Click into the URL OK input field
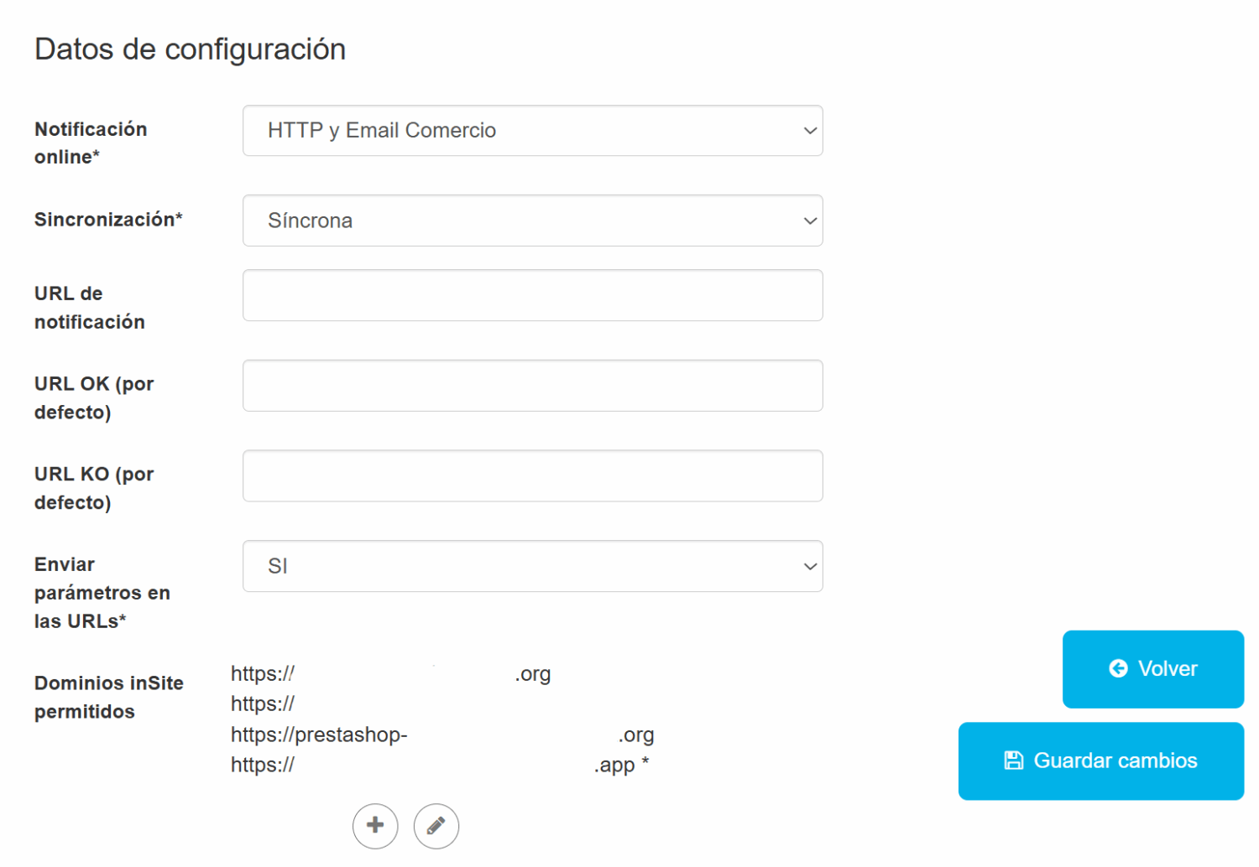This screenshot has height=867, width=1259. click(532, 386)
